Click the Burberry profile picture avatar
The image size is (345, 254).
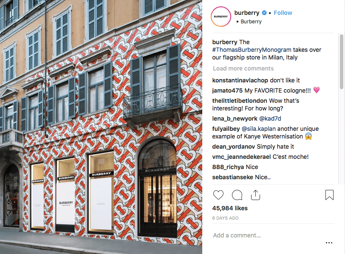point(221,17)
